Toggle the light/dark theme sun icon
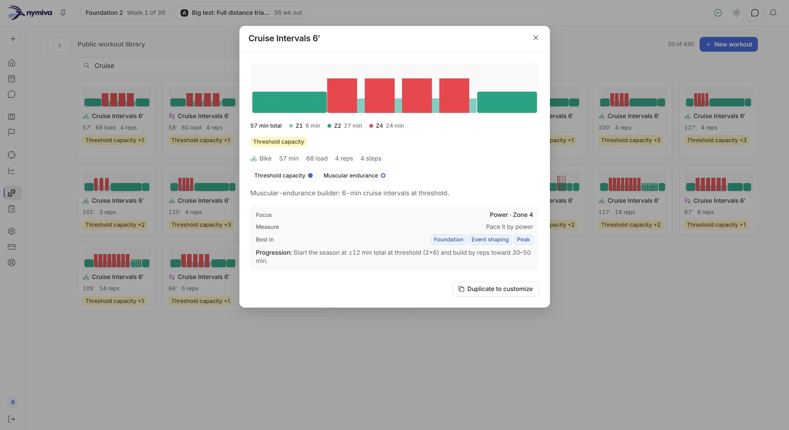Image resolution: width=789 pixels, height=430 pixels. pos(736,13)
